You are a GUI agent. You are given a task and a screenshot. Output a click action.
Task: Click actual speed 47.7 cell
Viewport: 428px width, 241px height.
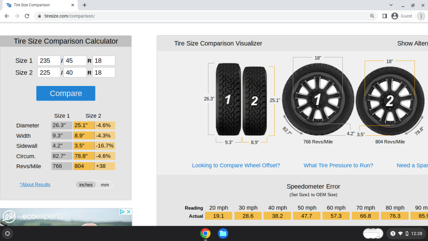coord(306,216)
